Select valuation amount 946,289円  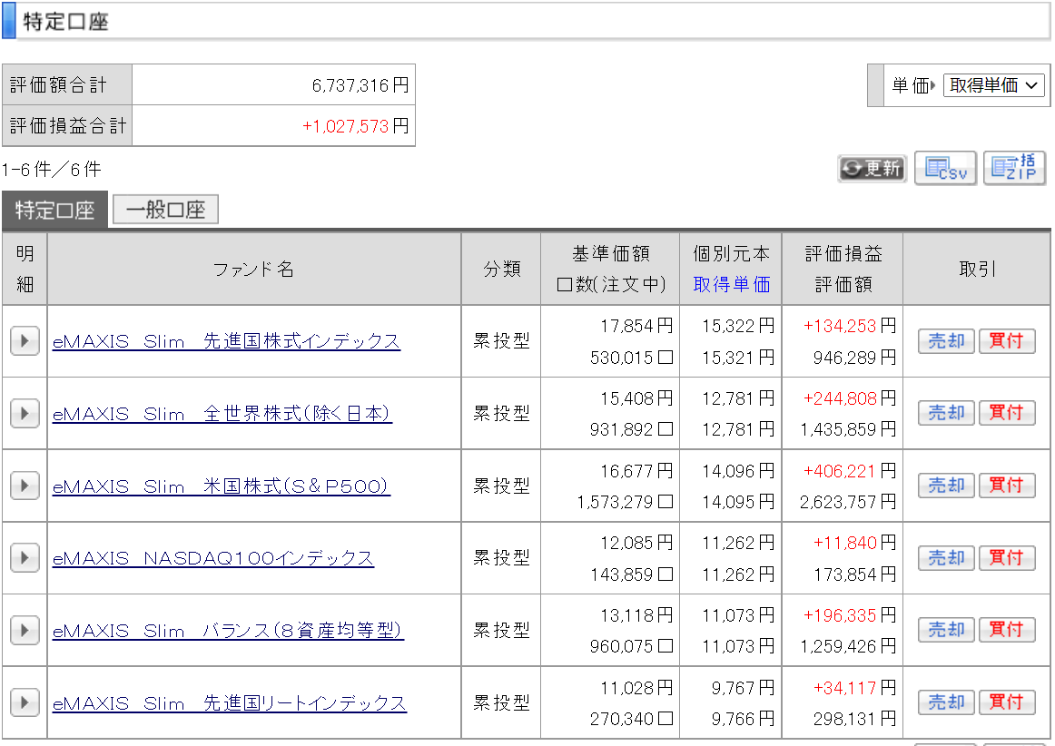[x=854, y=358]
